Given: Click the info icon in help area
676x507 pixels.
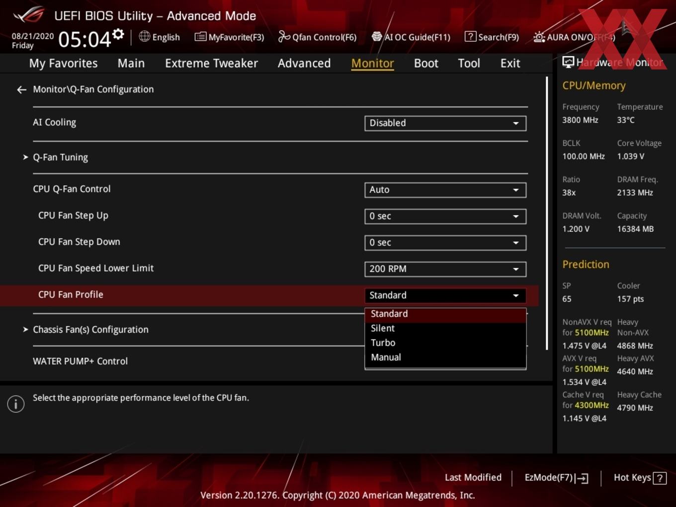Looking at the screenshot, I should click(16, 404).
